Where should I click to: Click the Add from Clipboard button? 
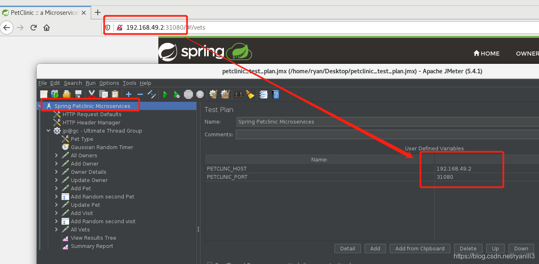pyautogui.click(x=420, y=248)
